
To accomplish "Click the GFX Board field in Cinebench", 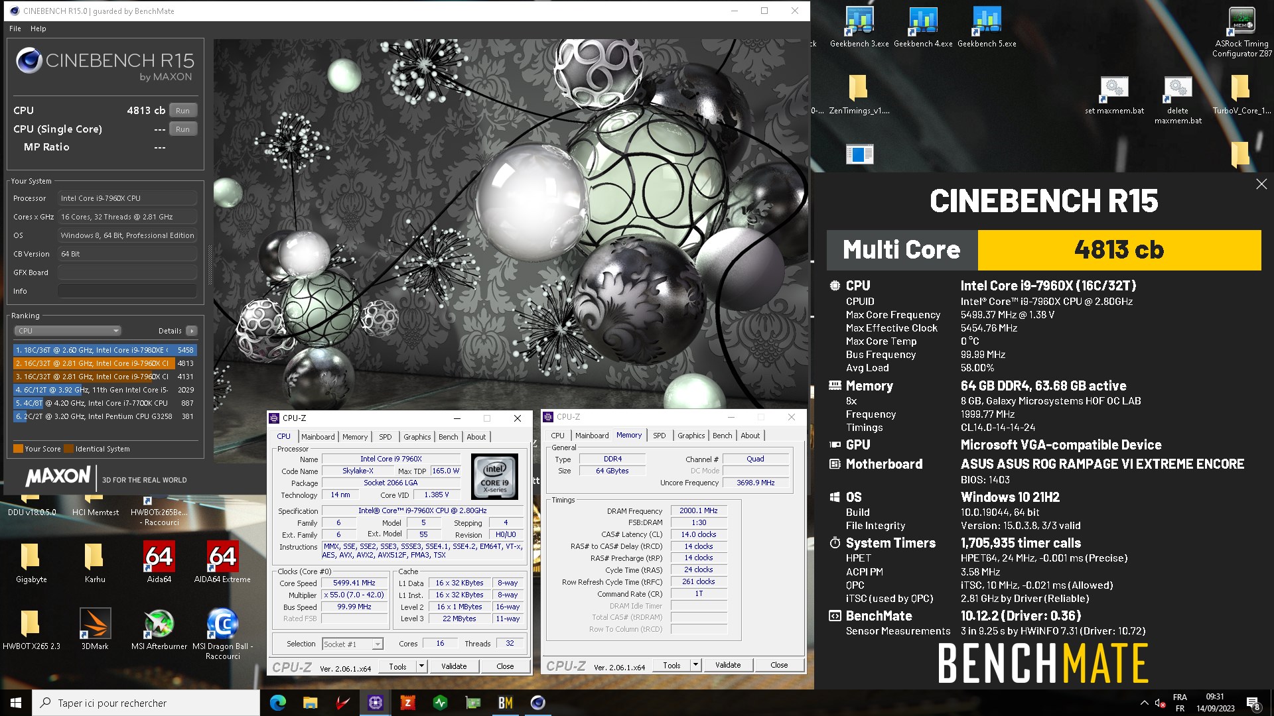I will (x=127, y=272).
